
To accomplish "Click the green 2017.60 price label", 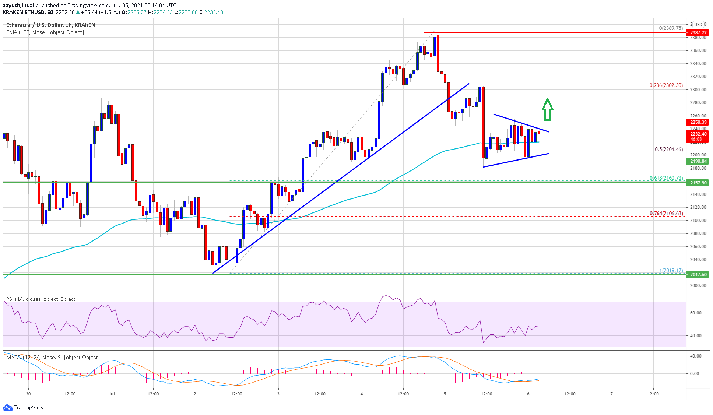I will (x=698, y=274).
